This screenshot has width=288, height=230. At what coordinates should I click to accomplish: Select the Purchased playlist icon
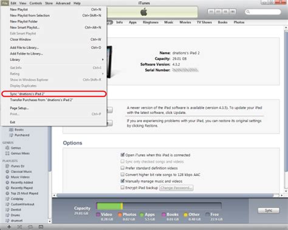click(x=11, y=135)
